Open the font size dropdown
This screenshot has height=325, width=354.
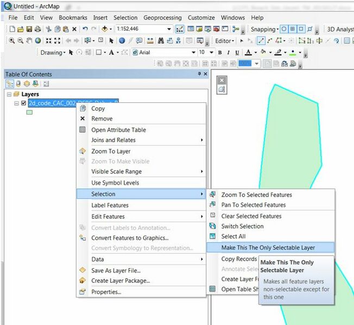coord(211,53)
